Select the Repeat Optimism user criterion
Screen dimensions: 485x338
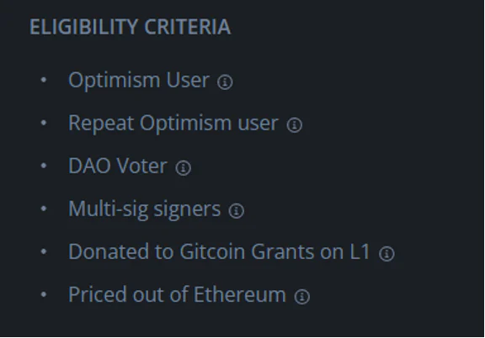click(x=173, y=124)
